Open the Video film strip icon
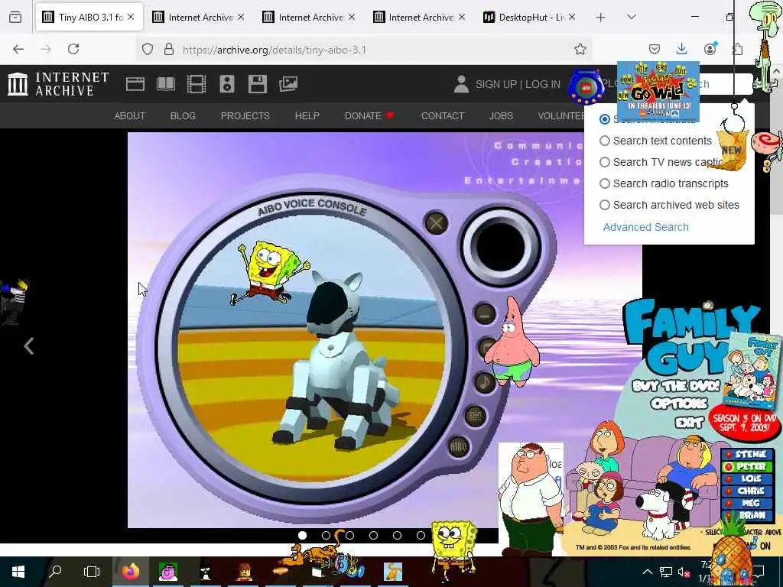The image size is (783, 587). click(x=197, y=84)
